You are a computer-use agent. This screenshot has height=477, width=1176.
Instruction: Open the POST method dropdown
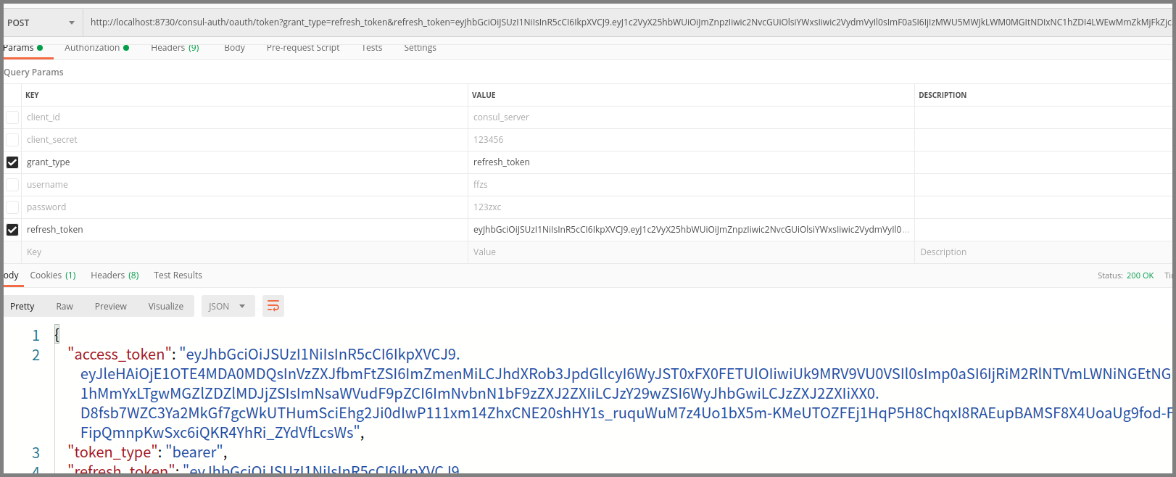[41, 22]
